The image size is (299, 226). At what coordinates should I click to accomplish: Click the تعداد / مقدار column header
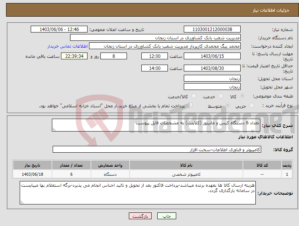pyautogui.click(x=71, y=165)
